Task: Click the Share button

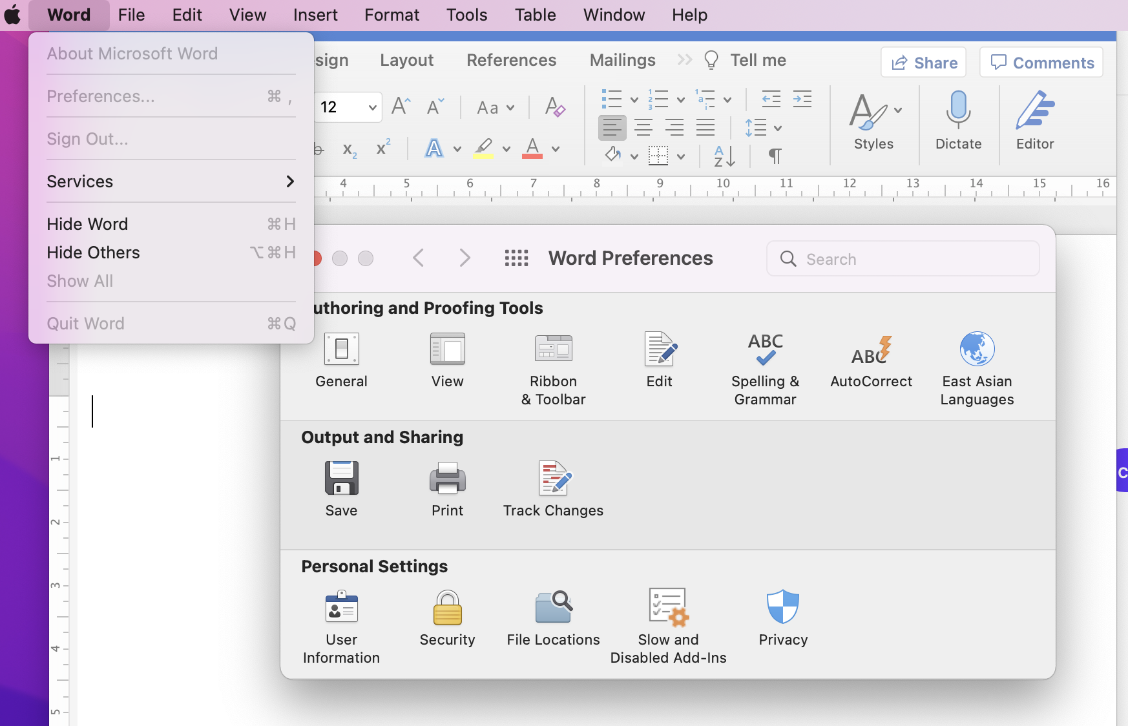Action: (924, 62)
